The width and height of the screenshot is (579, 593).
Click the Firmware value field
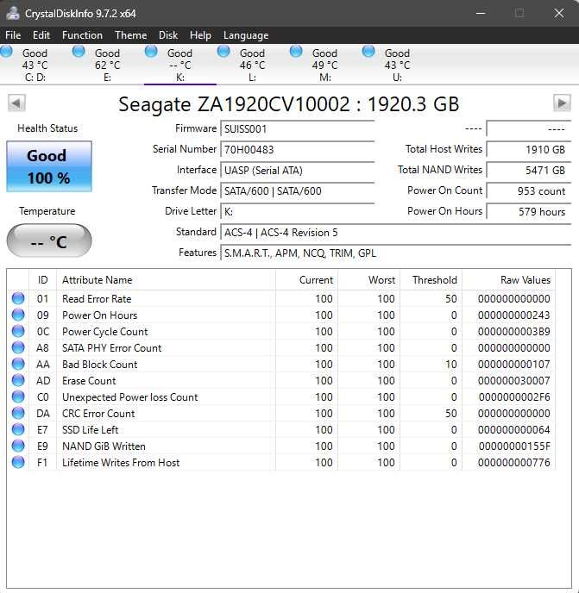click(x=297, y=129)
